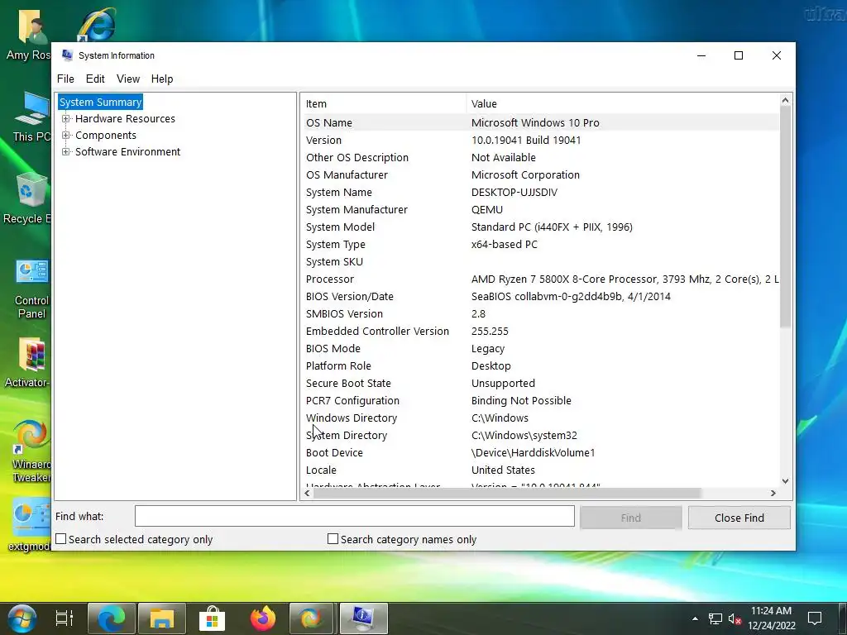
Task: Select the System Model row
Action: 540,227
